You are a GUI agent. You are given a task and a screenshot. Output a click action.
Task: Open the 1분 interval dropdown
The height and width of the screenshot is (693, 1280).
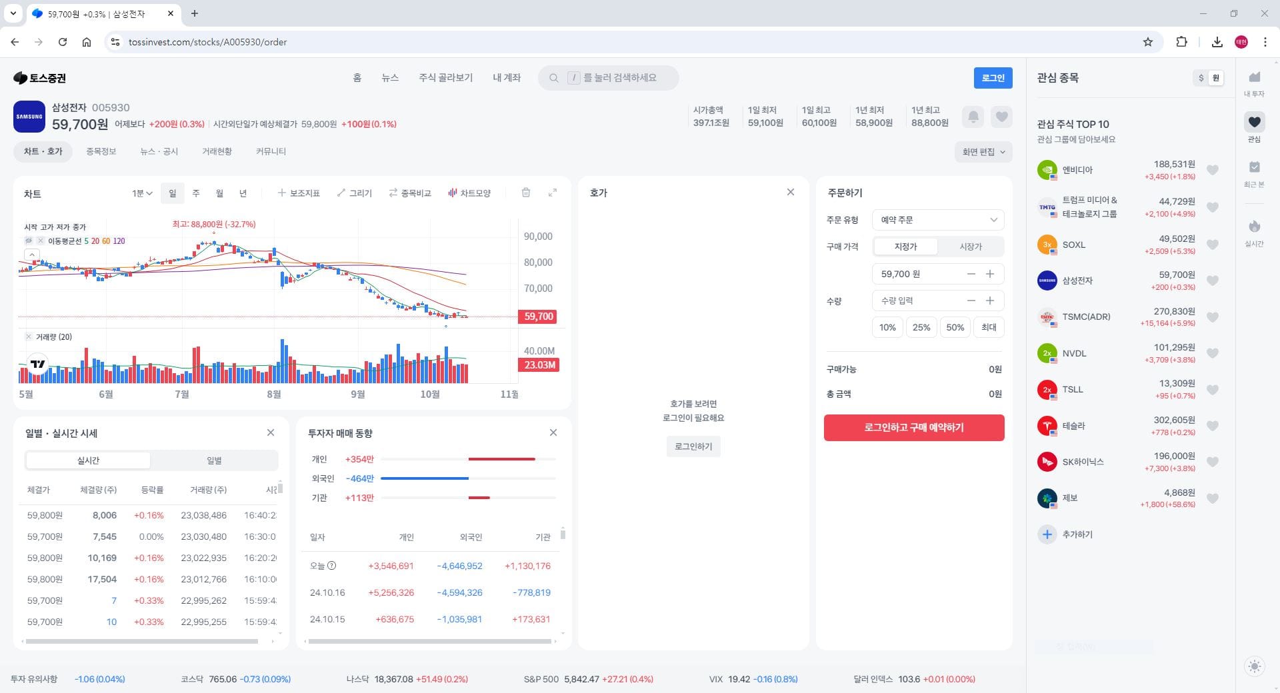142,193
